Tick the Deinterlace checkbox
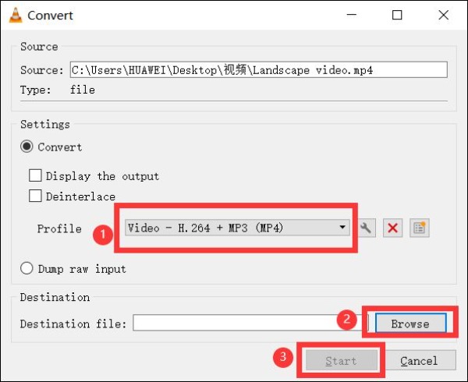468x382 pixels. pyautogui.click(x=35, y=196)
